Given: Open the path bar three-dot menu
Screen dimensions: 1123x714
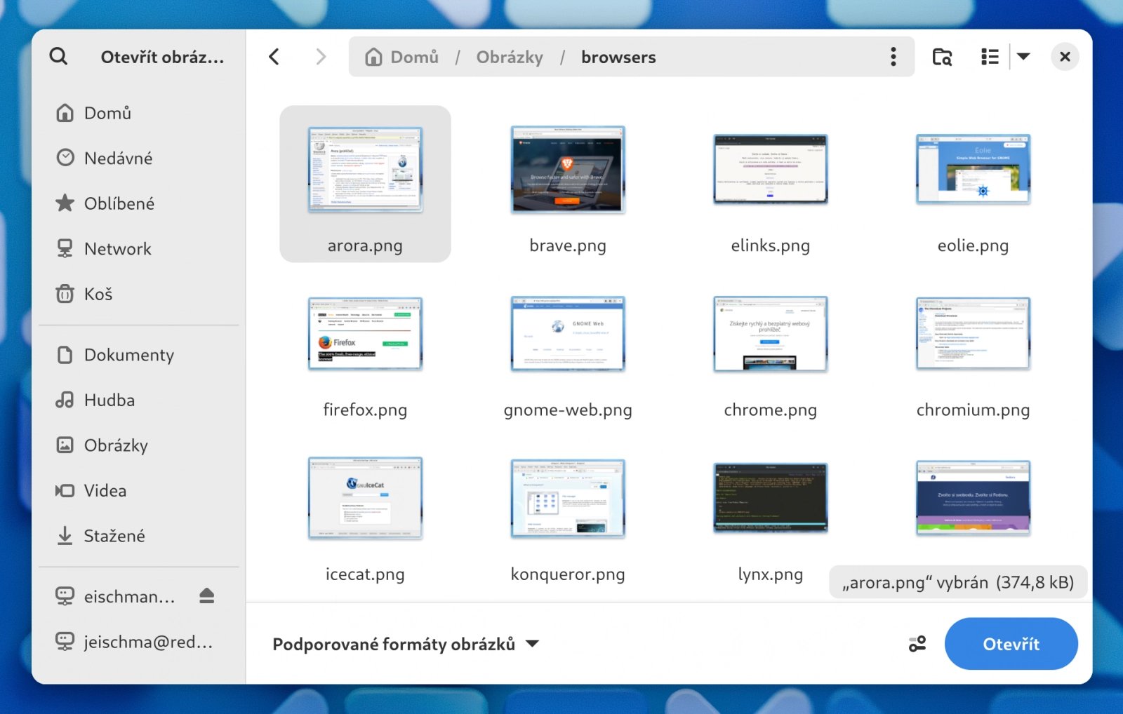Looking at the screenshot, I should (x=893, y=57).
